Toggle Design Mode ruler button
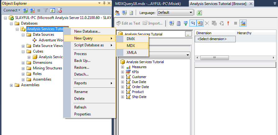278x135 pixels. pyautogui.click(x=243, y=23)
